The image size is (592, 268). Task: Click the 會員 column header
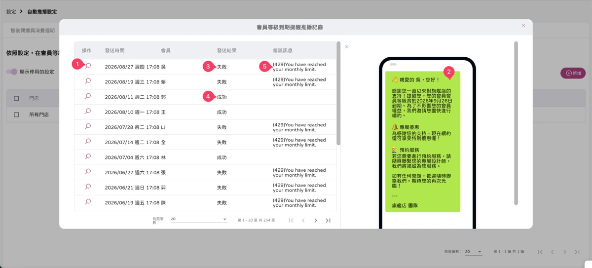click(x=166, y=50)
